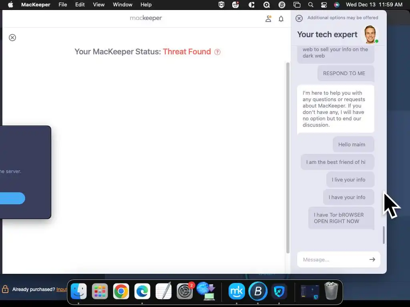The image size is (410, 307).
Task: Click the Additional options may be offered text
Action: click(343, 18)
